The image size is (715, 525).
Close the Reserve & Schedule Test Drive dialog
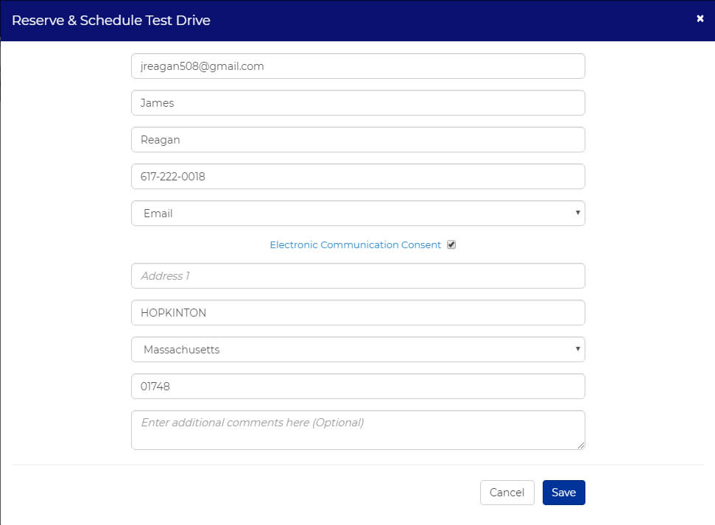click(700, 18)
